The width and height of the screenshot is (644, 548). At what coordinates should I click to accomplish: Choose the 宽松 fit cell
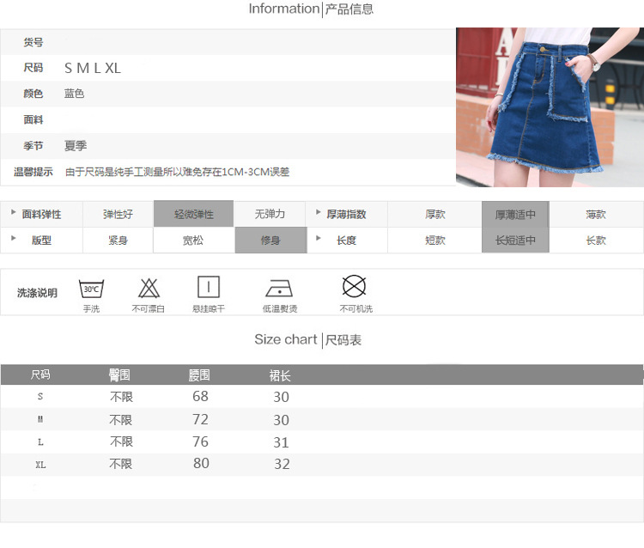coord(193,241)
